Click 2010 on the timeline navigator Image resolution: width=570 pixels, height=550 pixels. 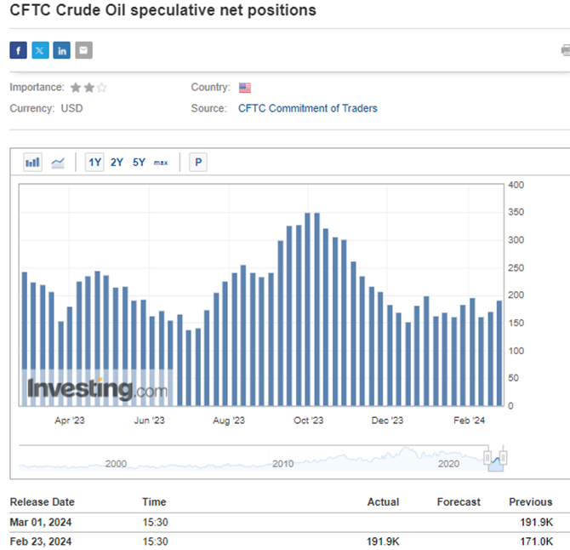coord(282,464)
